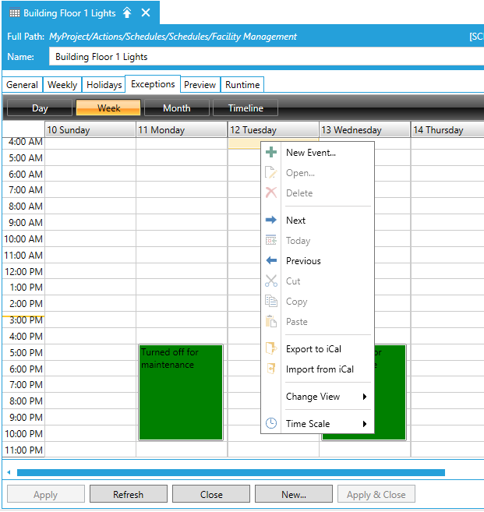Screen dimensions: 484x512
Task: Open the Weekly tab
Action: (x=62, y=85)
